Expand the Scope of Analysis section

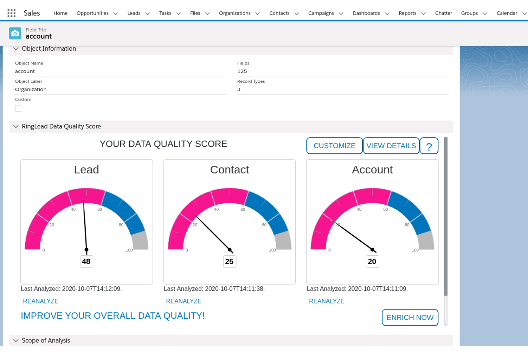16,340
